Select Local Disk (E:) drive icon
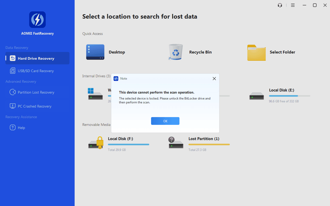Viewport: 330px width, 206px height. [x=257, y=96]
